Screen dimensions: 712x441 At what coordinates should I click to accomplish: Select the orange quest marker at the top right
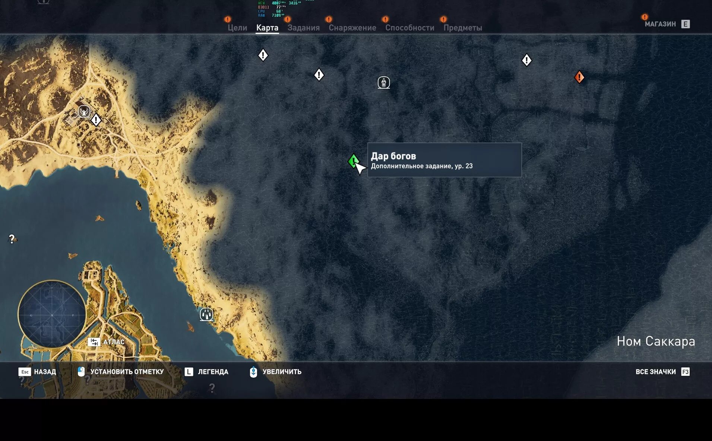coord(579,77)
